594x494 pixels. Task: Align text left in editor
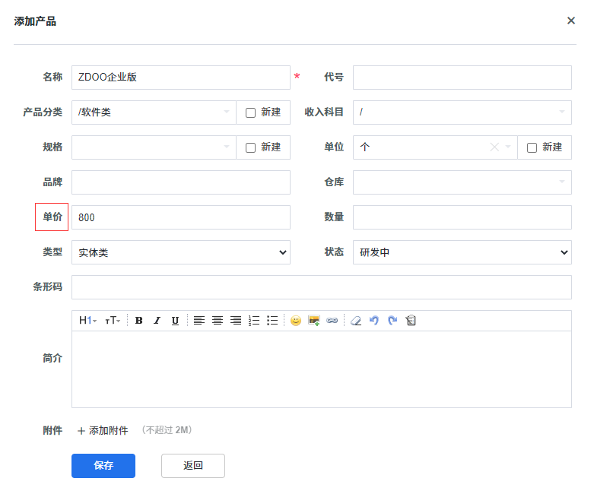coord(199,321)
